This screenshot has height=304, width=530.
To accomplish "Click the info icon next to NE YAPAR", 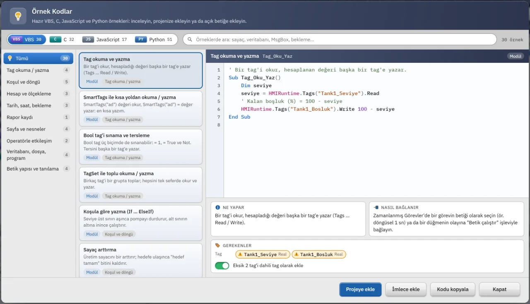I will coord(218,207).
